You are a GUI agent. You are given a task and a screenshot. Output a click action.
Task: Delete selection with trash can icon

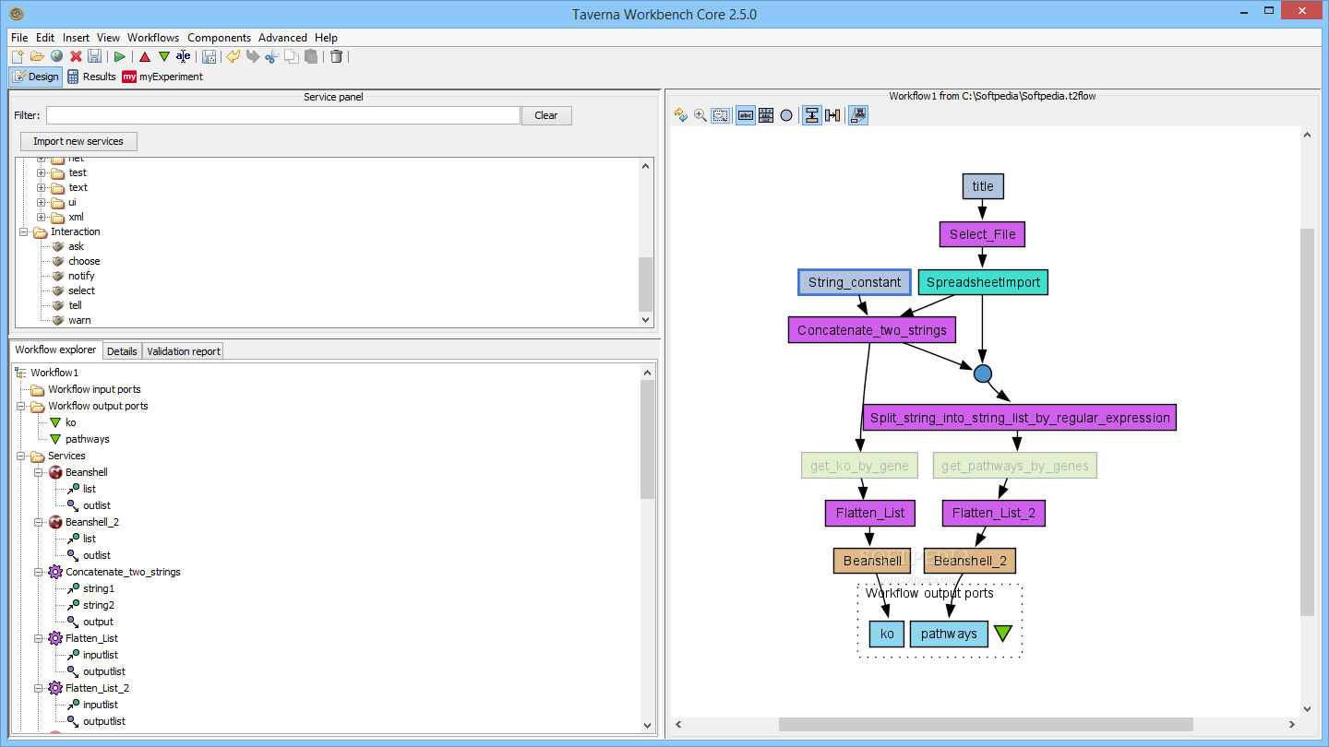coord(336,56)
